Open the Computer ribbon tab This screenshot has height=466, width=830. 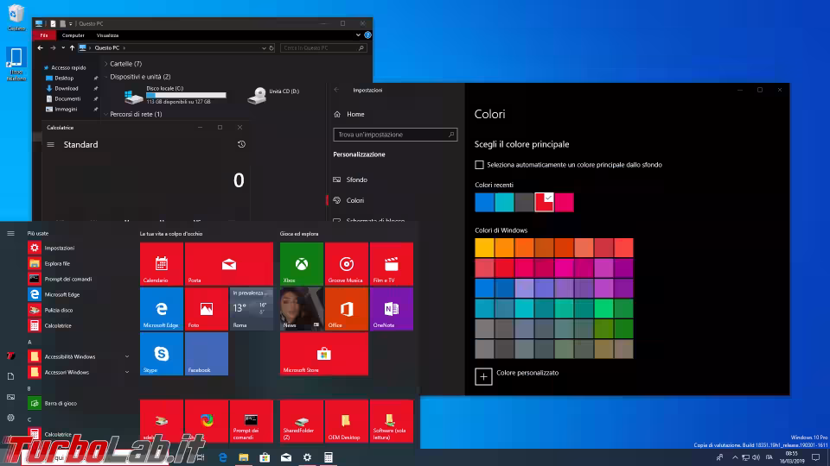coord(73,35)
